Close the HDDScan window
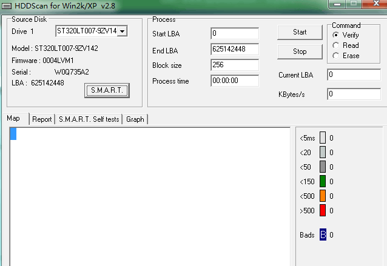 pyautogui.click(x=377, y=4)
